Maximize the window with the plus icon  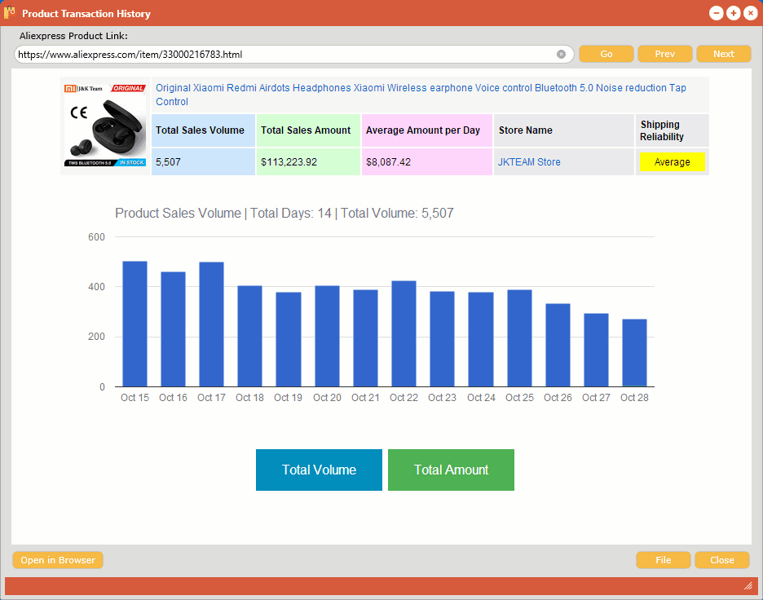pos(733,13)
